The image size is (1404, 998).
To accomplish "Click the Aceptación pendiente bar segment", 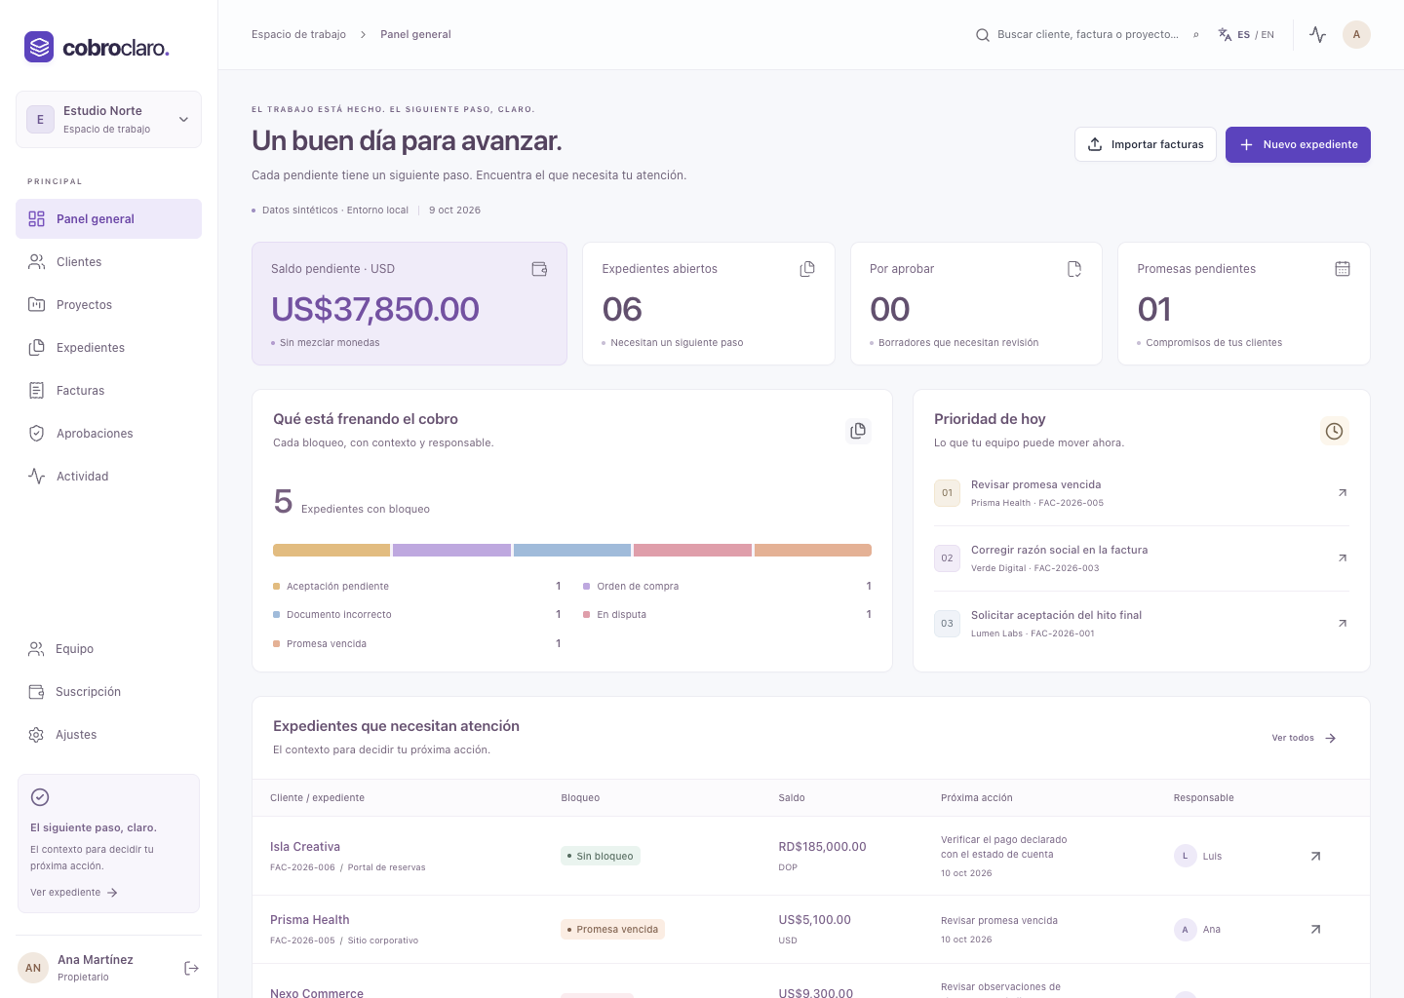I will [x=331, y=551].
